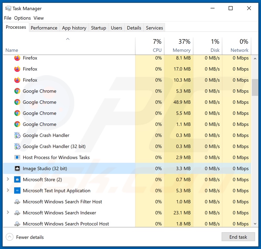261x249 pixels.
Task: Click the Google Crash Handler (32 bit) icon
Action: tap(17, 146)
